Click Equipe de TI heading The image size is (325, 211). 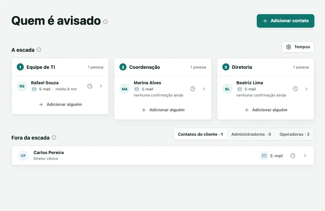(41, 67)
